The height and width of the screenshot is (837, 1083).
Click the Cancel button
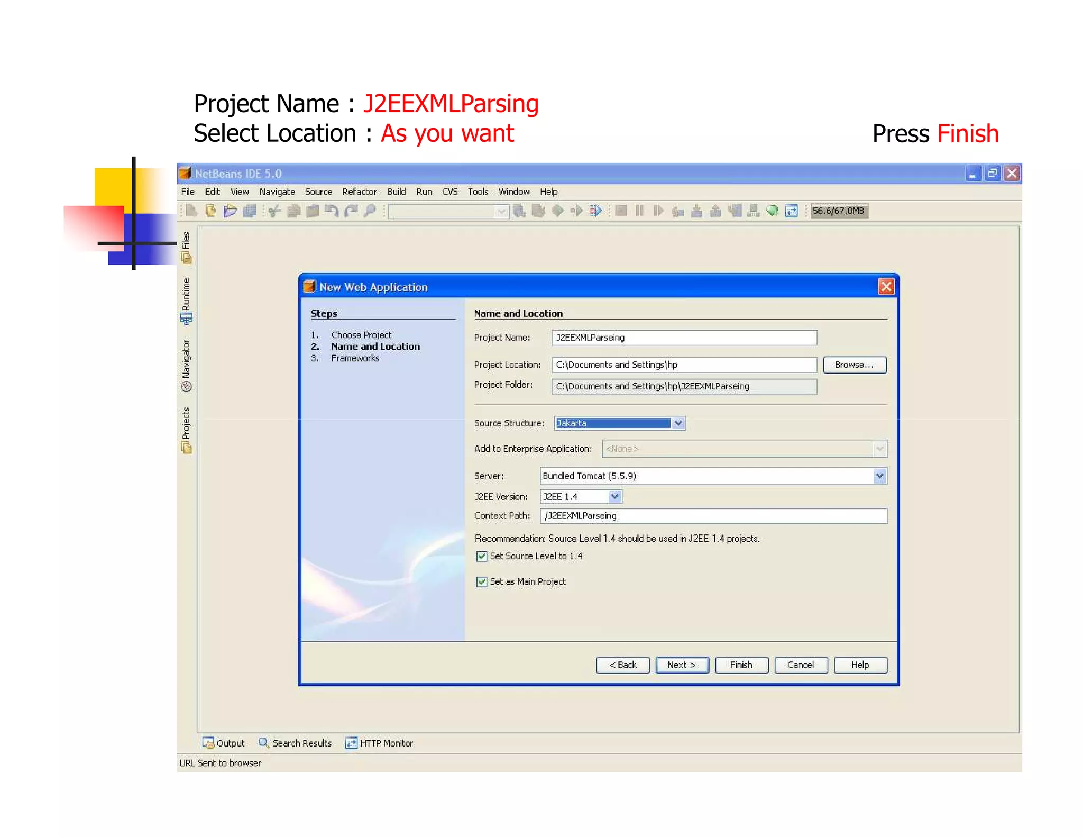[801, 665]
